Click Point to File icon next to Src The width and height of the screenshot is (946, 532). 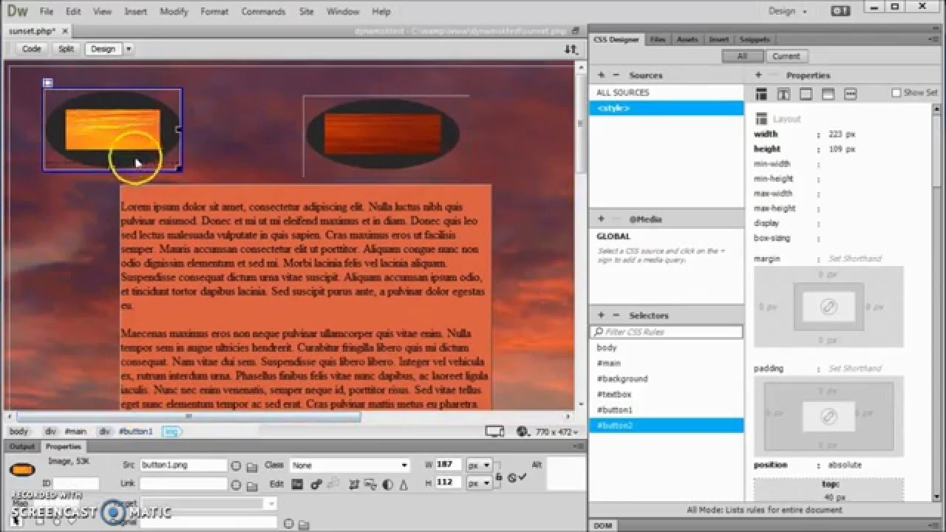[x=236, y=465]
